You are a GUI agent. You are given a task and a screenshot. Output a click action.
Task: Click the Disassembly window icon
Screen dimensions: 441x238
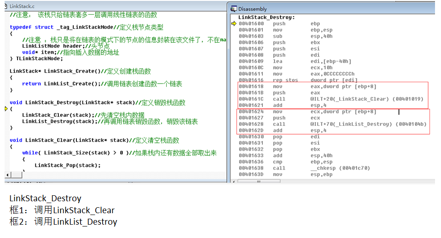[x=233, y=9]
